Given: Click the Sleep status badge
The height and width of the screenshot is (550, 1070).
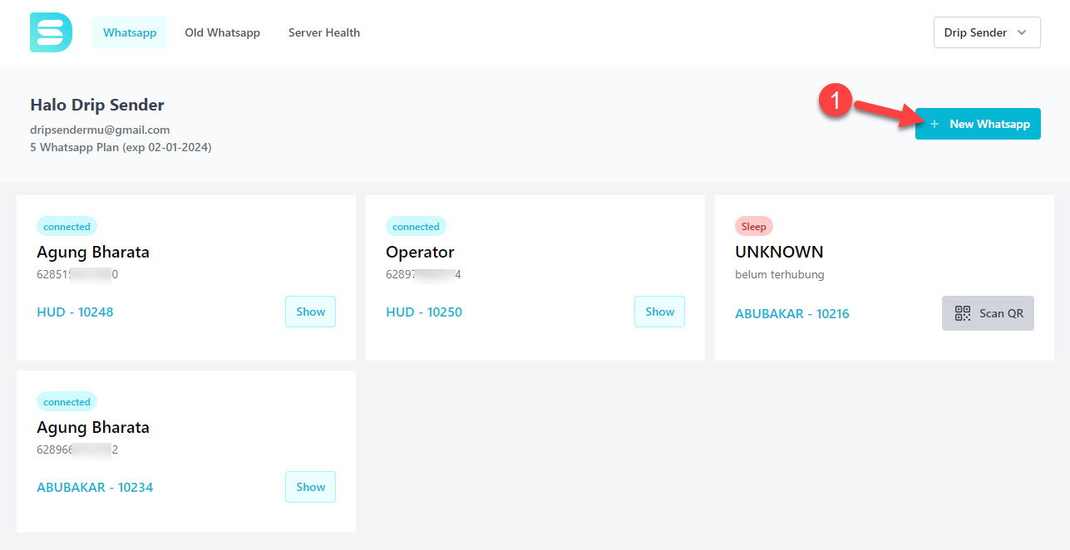Looking at the screenshot, I should pyautogui.click(x=754, y=226).
